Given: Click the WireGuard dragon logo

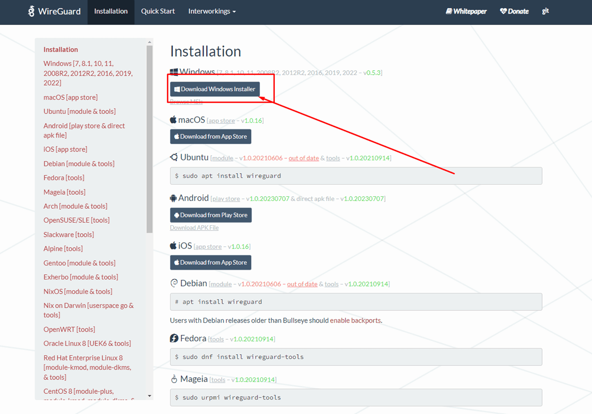Looking at the screenshot, I should point(31,11).
